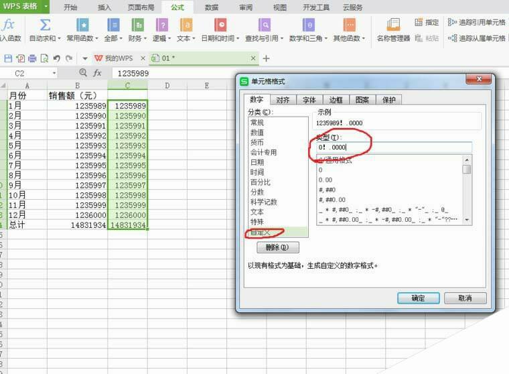The height and width of the screenshot is (374, 509).
Task: Select column C header
Action: (127, 86)
